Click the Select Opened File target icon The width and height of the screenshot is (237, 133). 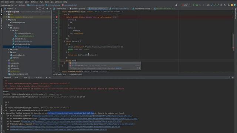37,8
